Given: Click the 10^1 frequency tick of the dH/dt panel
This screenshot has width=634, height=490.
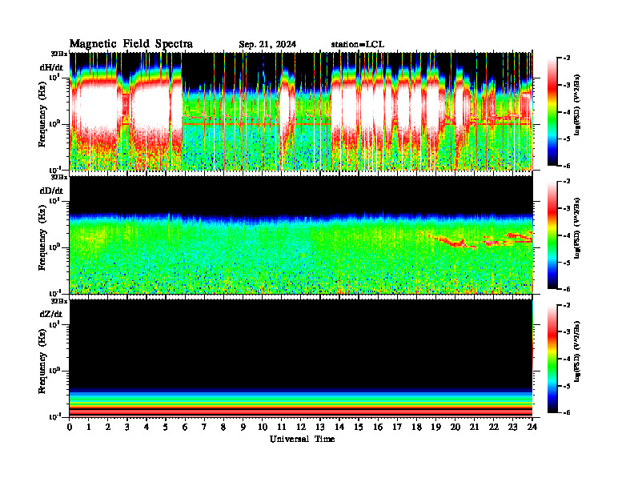Looking at the screenshot, I should [54, 77].
